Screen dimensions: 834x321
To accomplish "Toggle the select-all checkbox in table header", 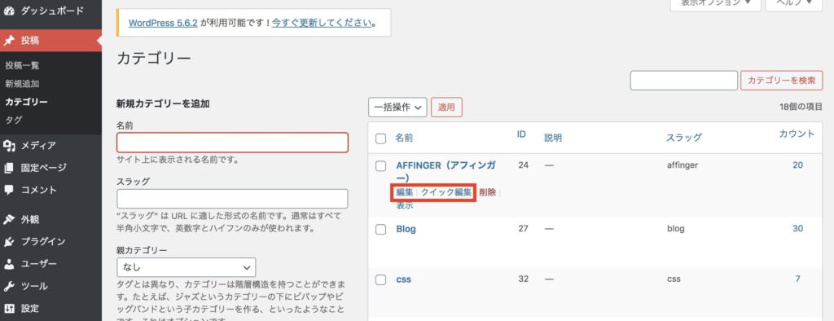I will click(381, 139).
